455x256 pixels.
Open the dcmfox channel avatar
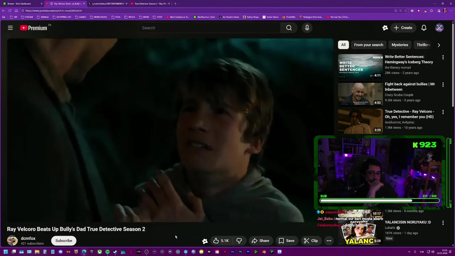click(x=12, y=240)
